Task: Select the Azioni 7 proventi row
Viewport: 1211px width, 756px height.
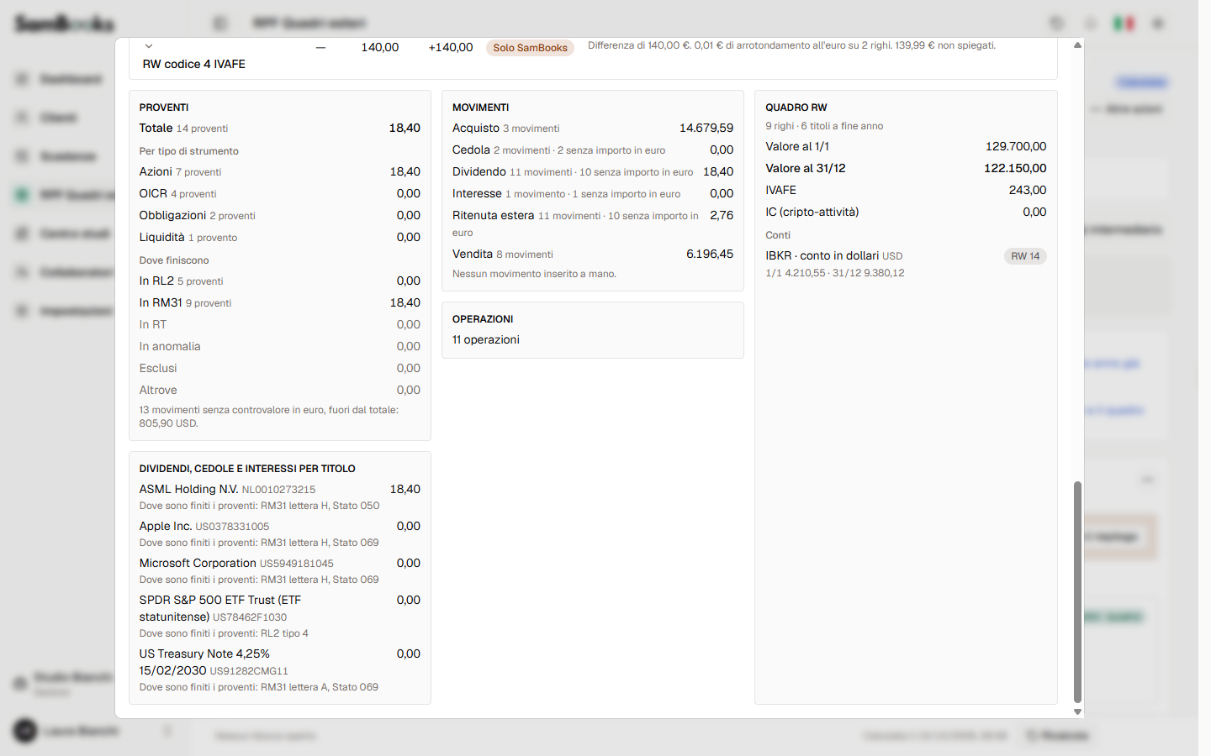Action: (x=280, y=172)
